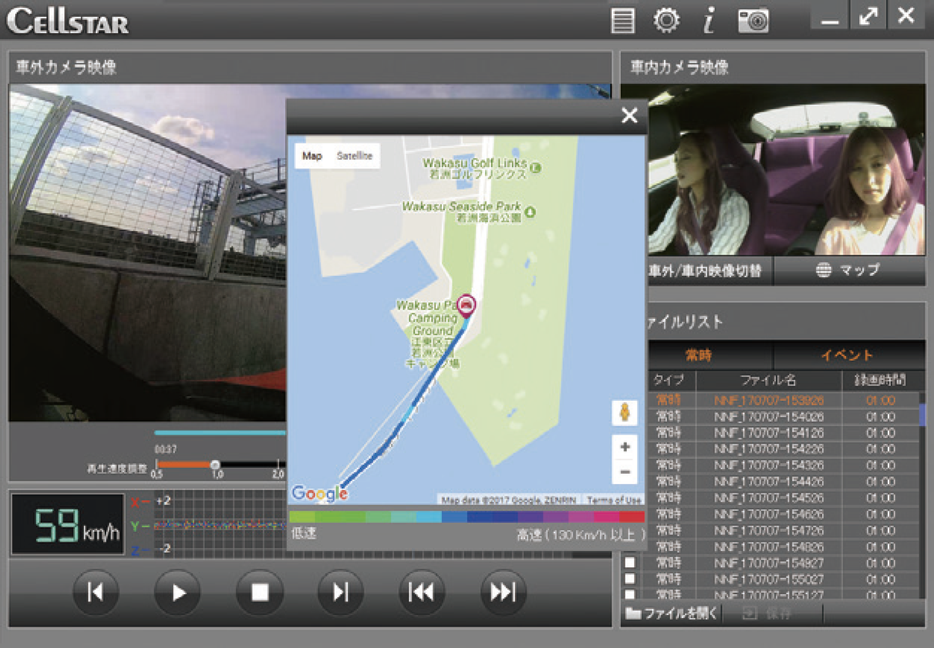
Task: Switch to the 常時 file list tab
Action: [710, 355]
